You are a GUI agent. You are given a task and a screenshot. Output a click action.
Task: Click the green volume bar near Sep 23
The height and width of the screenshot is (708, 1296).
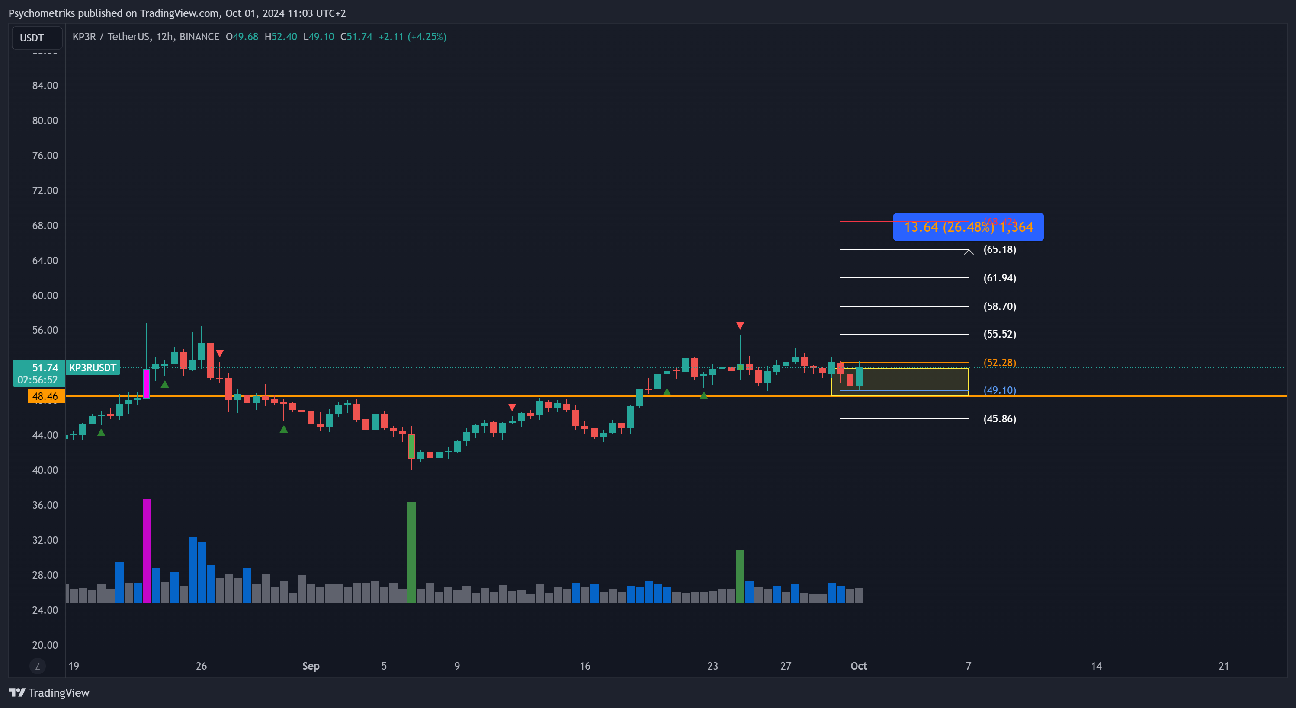740,576
